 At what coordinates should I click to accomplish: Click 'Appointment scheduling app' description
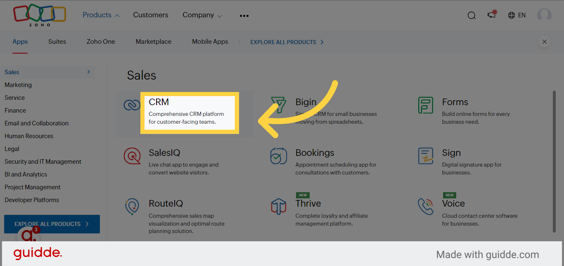[336, 169]
